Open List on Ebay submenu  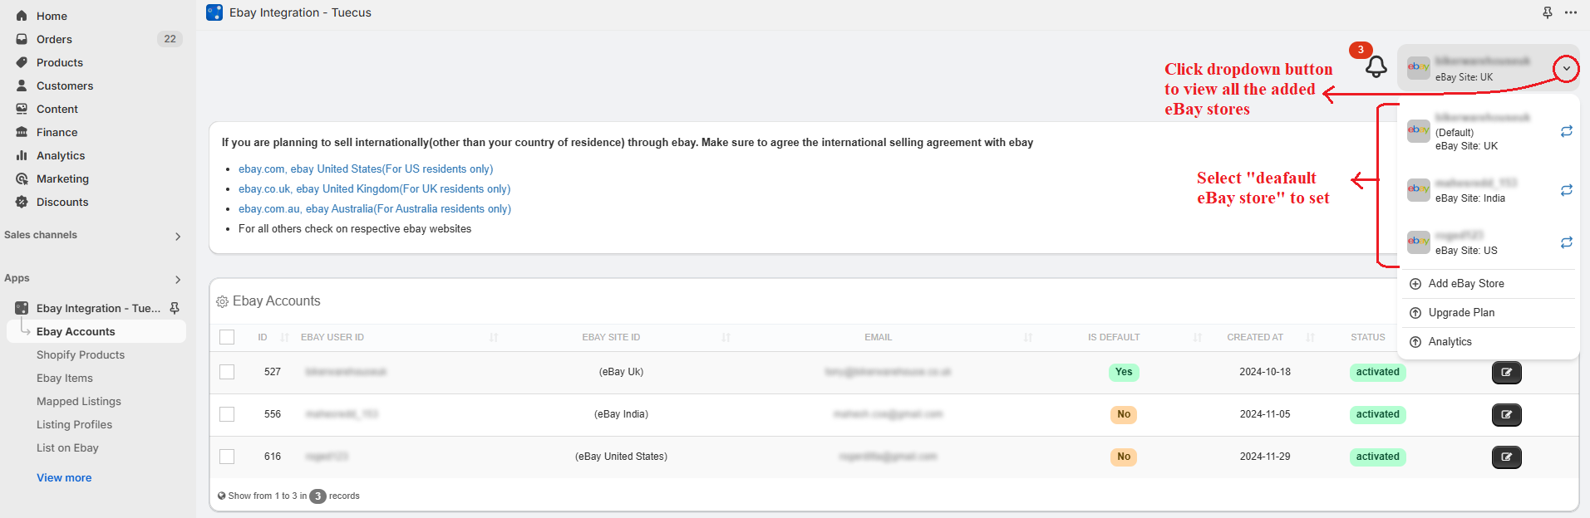67,447
